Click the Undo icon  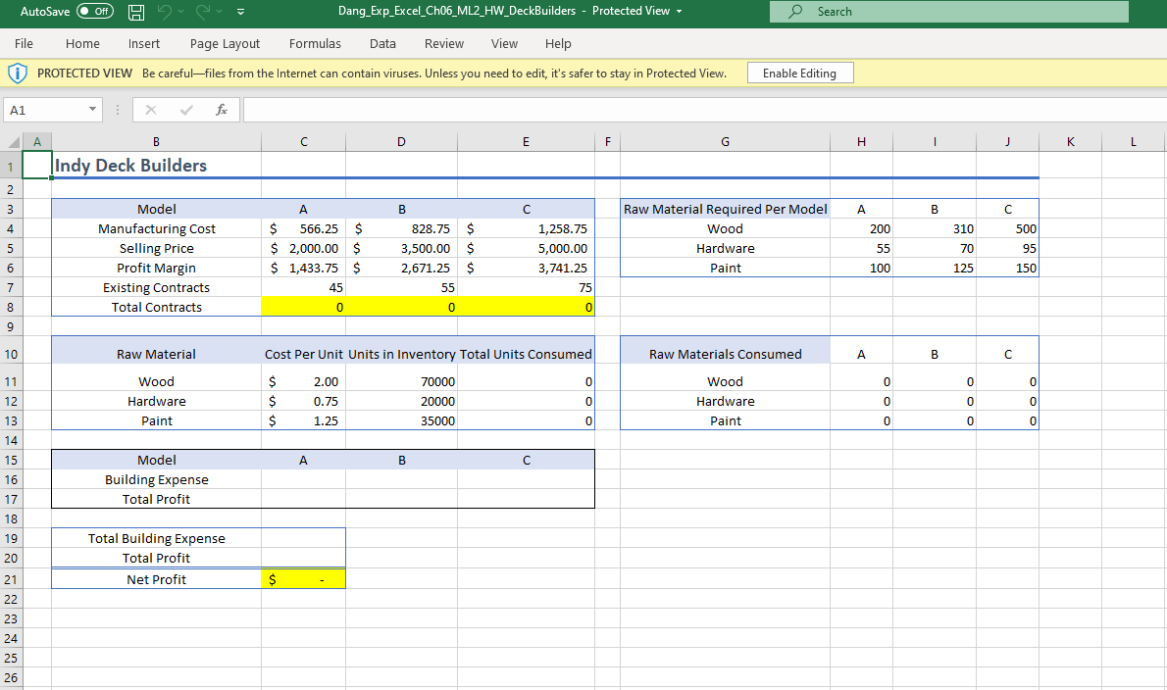click(164, 11)
